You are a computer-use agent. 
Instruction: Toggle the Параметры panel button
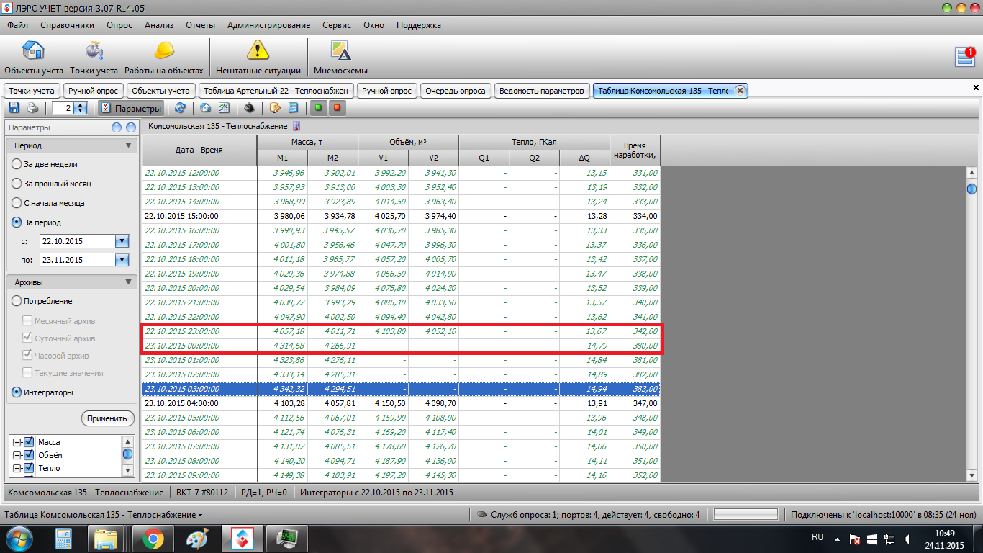coord(132,108)
